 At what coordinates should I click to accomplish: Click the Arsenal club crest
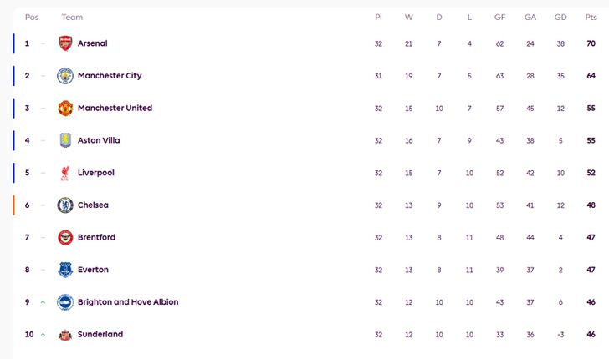click(65, 43)
